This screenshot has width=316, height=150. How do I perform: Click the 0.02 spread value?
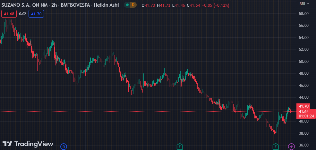pos(22,14)
